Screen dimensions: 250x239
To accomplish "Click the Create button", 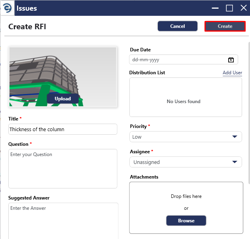I will [225, 26].
